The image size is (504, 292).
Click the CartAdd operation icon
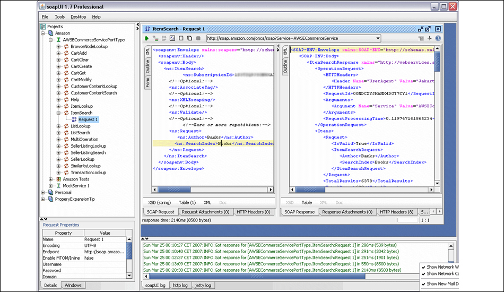tap(66, 53)
